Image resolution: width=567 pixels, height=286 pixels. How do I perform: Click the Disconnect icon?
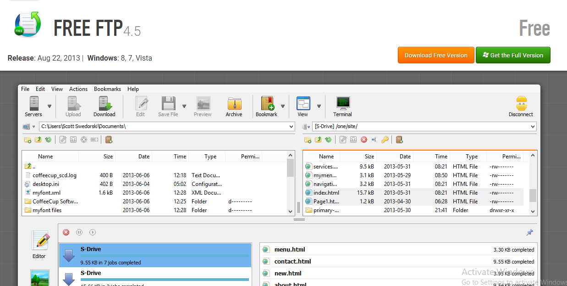click(x=521, y=104)
